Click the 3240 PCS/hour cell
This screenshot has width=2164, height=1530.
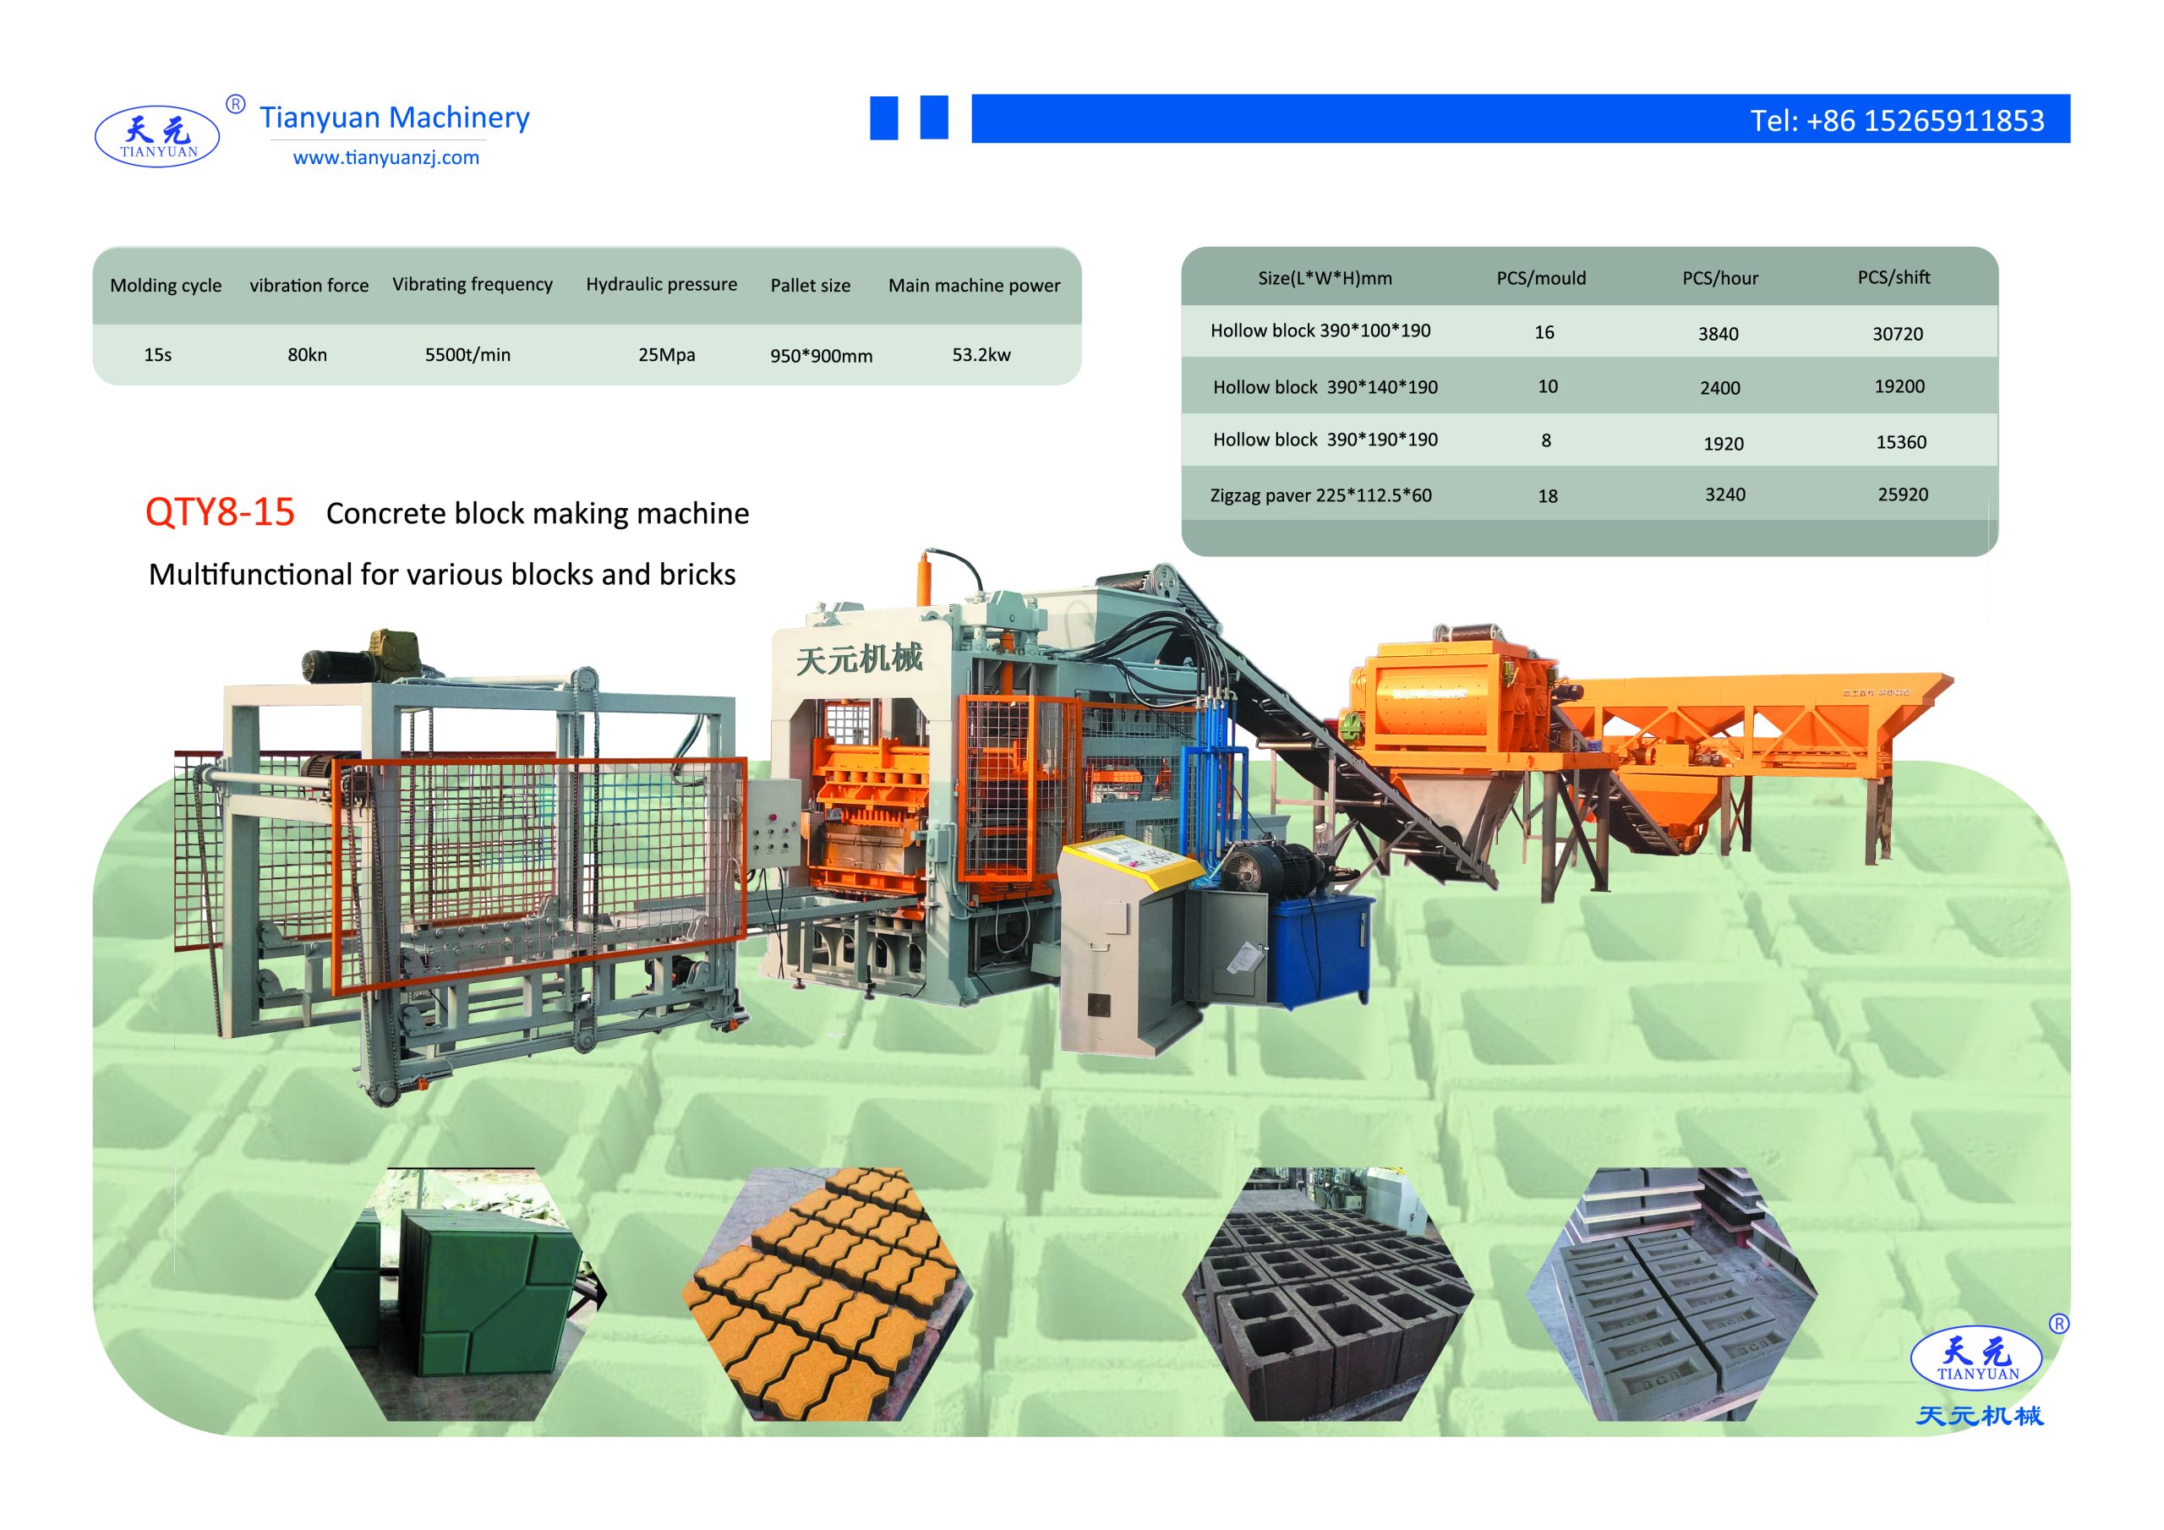point(1724,495)
